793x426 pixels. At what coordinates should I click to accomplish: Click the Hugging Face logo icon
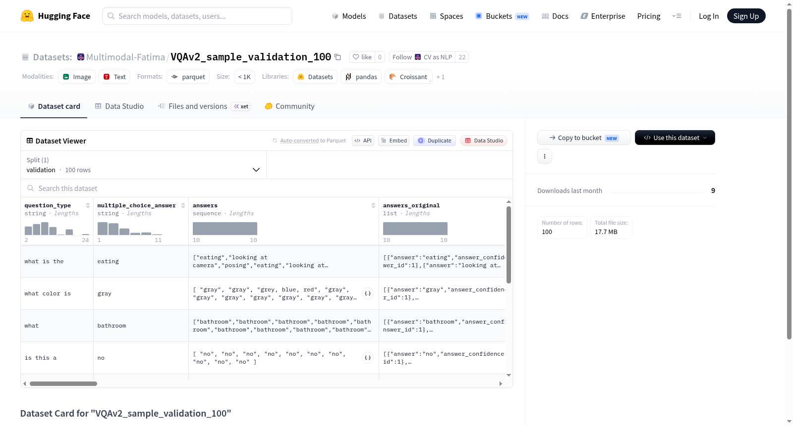tap(27, 16)
